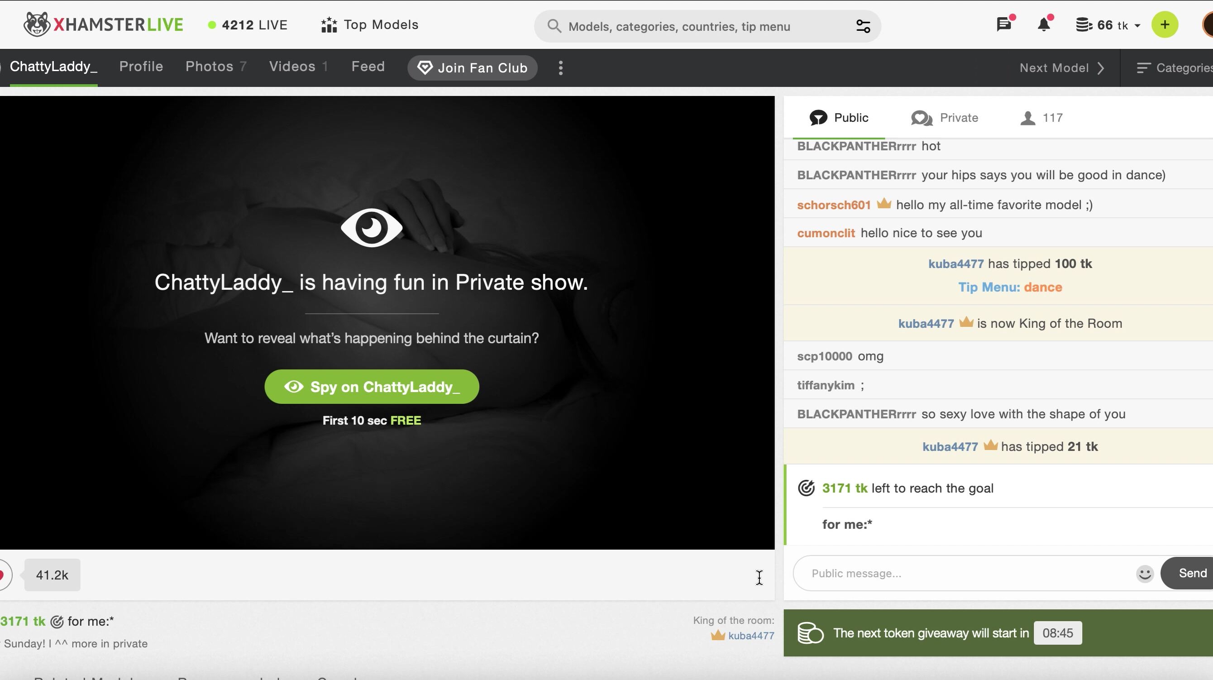Click username cumonclit in chat
The width and height of the screenshot is (1213, 680).
point(826,233)
